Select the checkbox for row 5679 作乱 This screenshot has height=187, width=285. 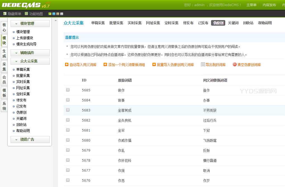(x=68, y=150)
